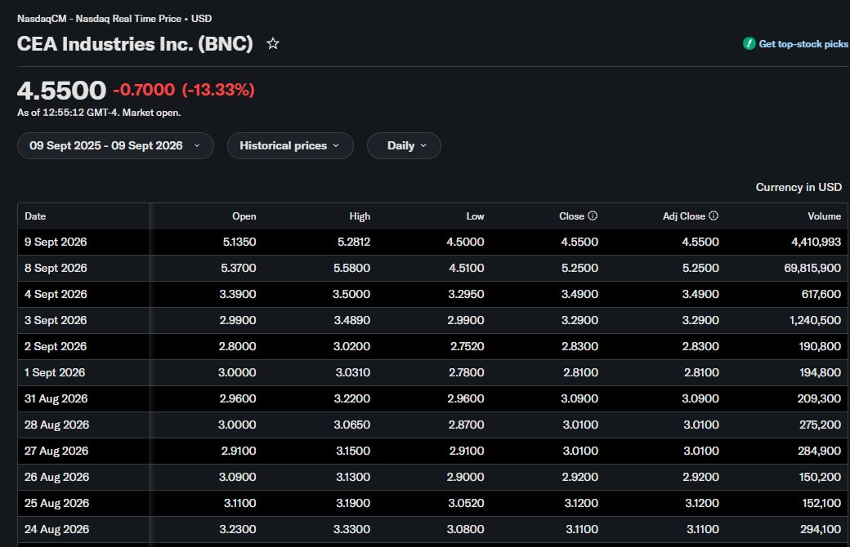
Task: Click close price 2.9200 on 26 Aug
Action: pyautogui.click(x=580, y=477)
